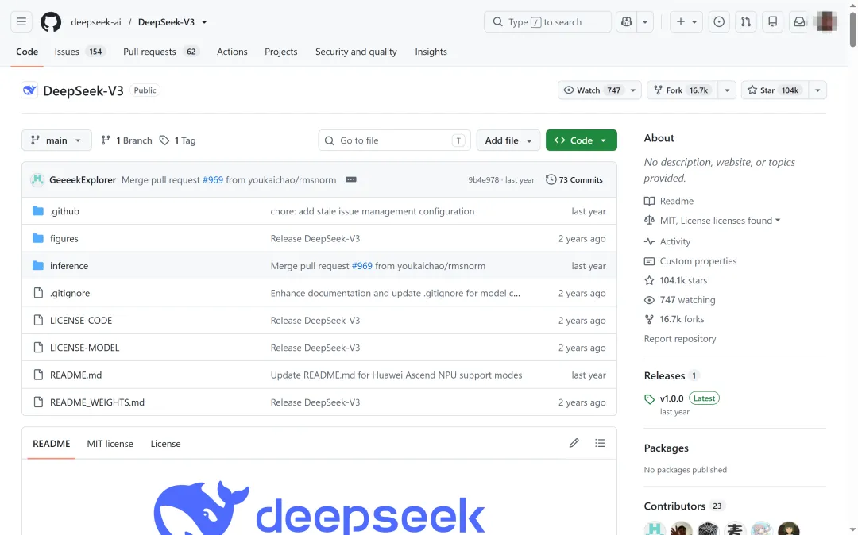
Task: Click the Readme book icon in About
Action: 649,201
